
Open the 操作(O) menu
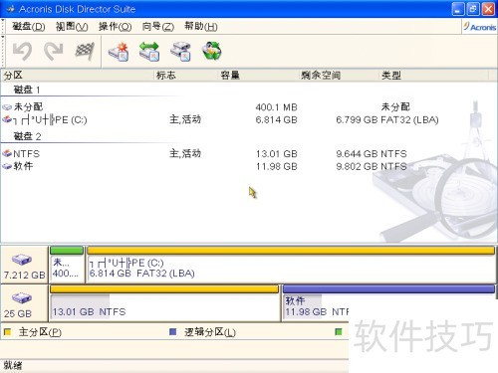pos(115,27)
